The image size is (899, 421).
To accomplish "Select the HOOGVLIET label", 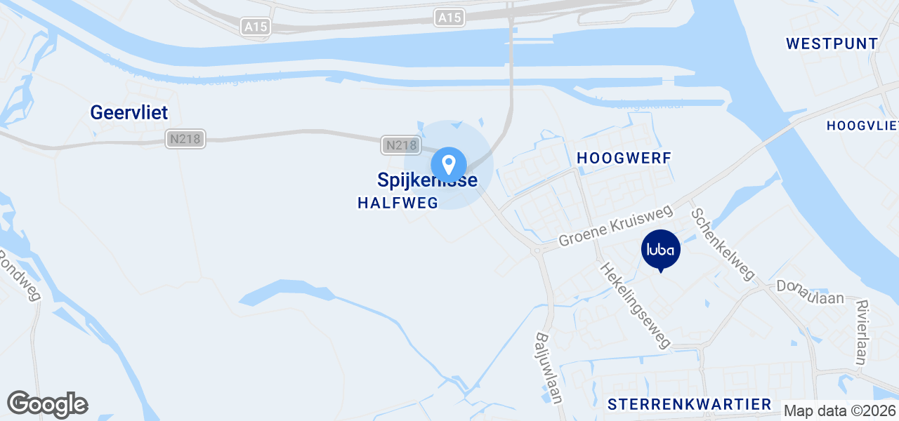I will tap(863, 126).
